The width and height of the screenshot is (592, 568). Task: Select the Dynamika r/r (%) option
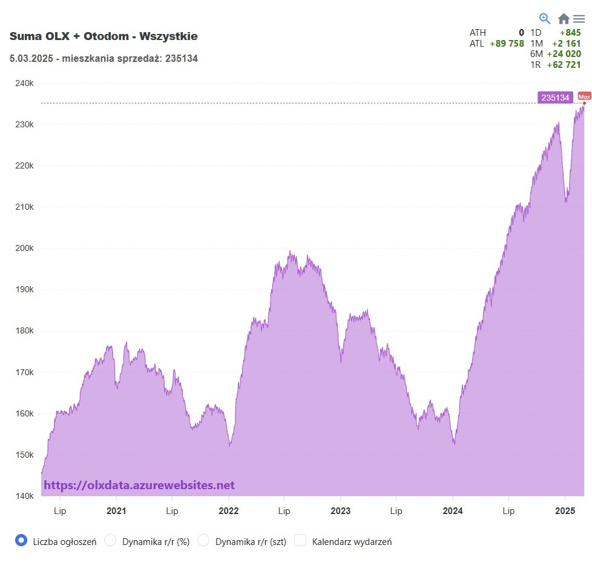coord(110,541)
